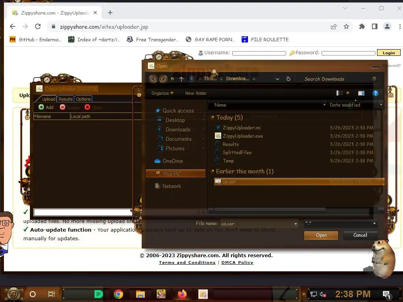Open the FILE ROULETTE bookmark
The height and width of the screenshot is (302, 403).
tap(265, 40)
